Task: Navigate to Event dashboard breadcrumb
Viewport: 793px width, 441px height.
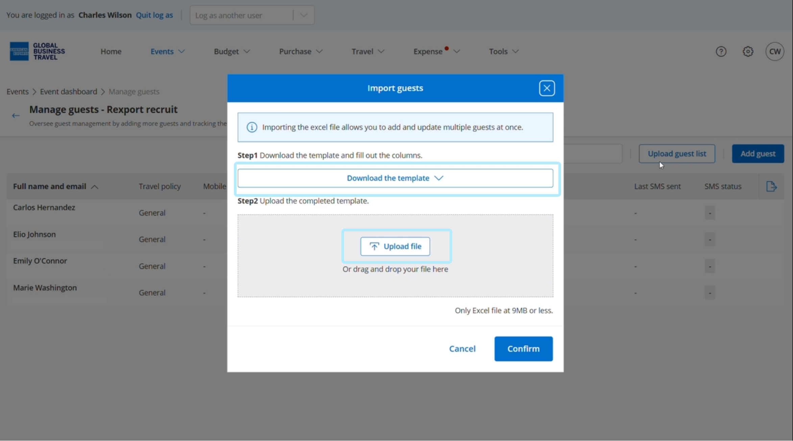Action: (x=68, y=92)
